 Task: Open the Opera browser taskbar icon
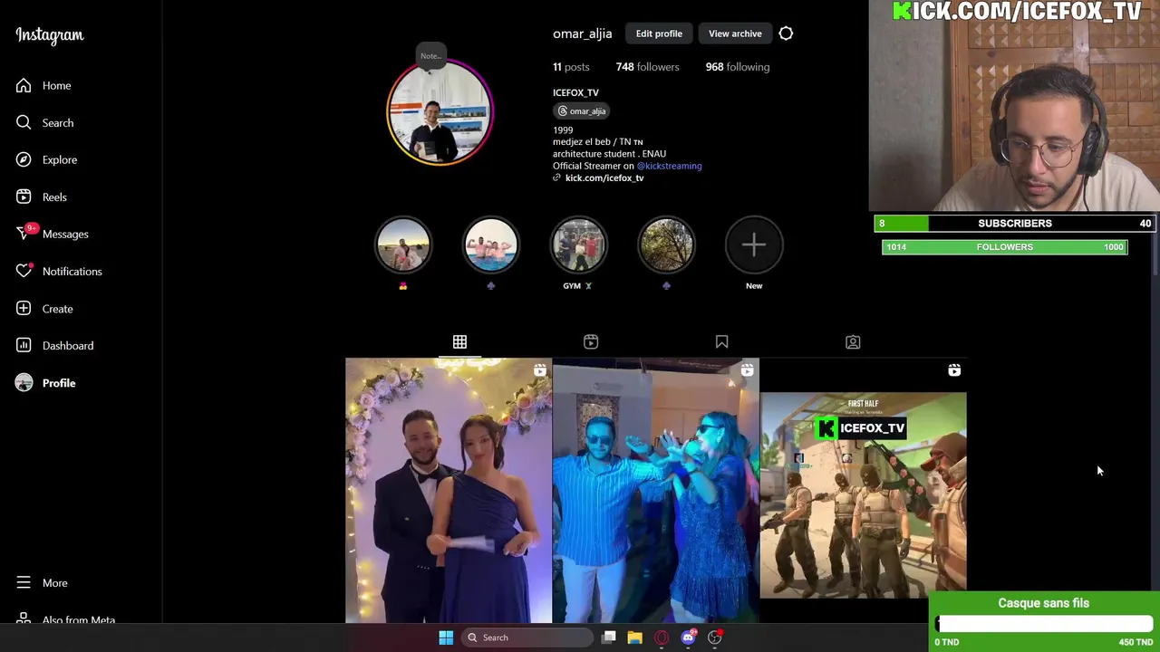point(662,638)
